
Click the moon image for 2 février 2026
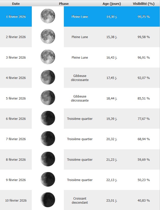(48, 37)
